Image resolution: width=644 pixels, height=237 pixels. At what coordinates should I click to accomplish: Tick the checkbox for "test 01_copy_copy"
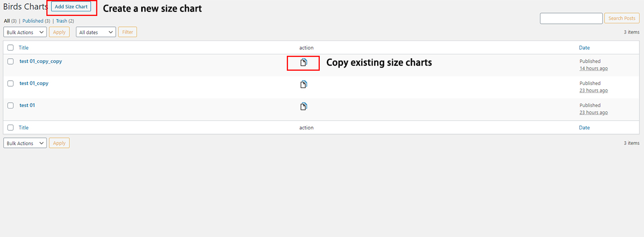point(10,62)
